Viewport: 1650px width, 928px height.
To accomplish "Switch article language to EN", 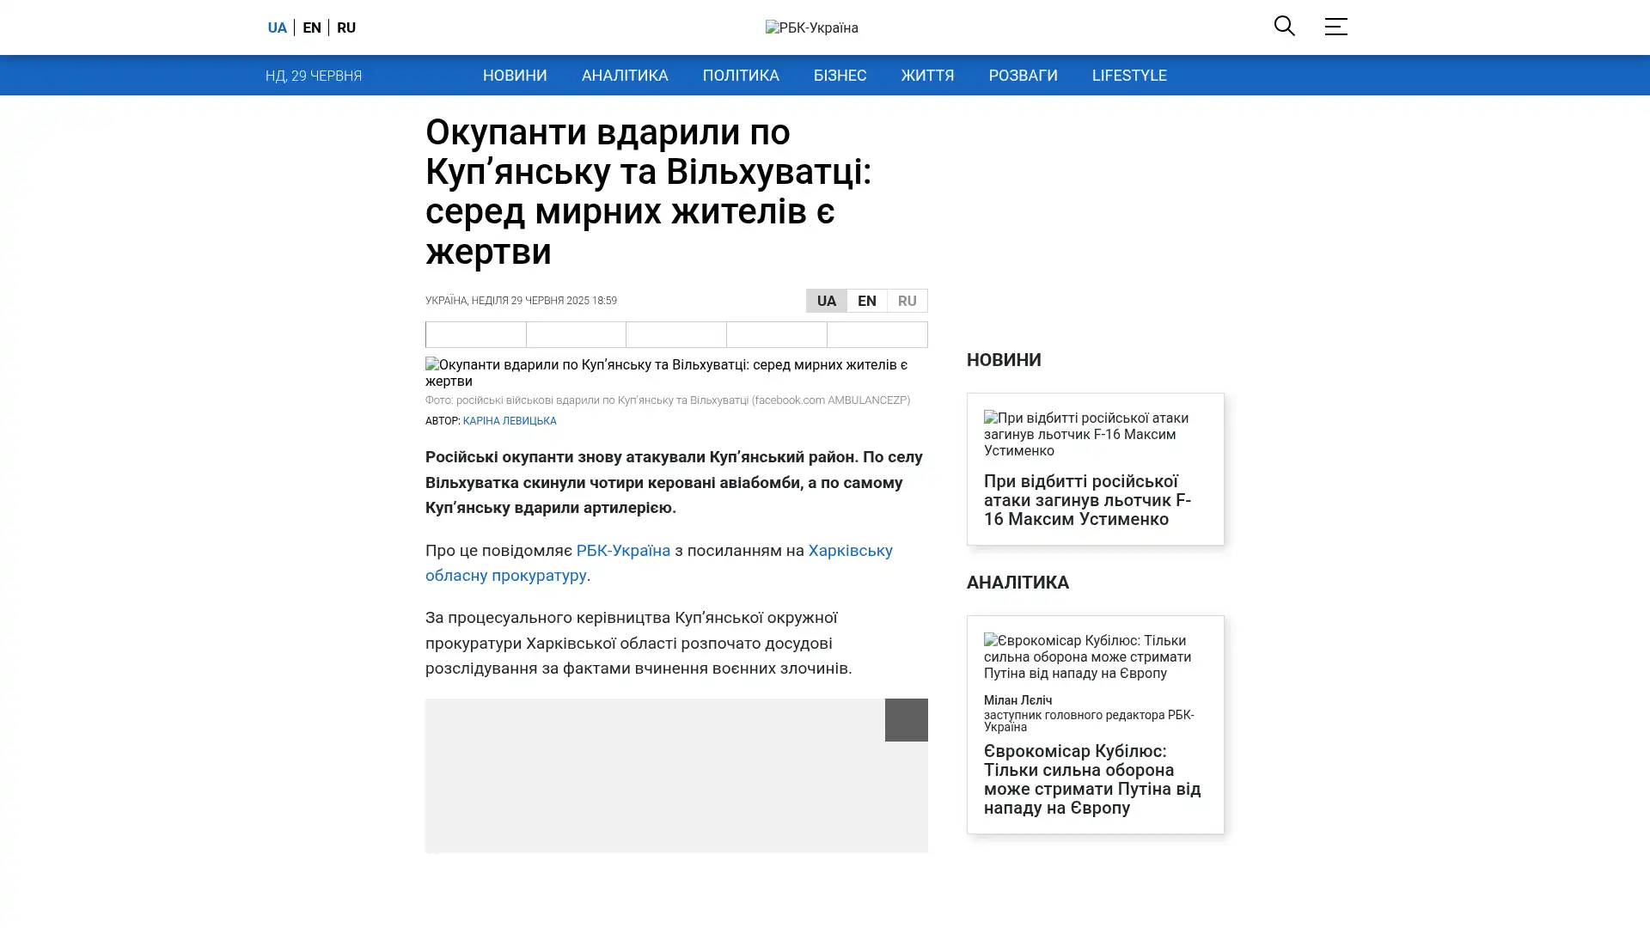I will pos(866,301).
